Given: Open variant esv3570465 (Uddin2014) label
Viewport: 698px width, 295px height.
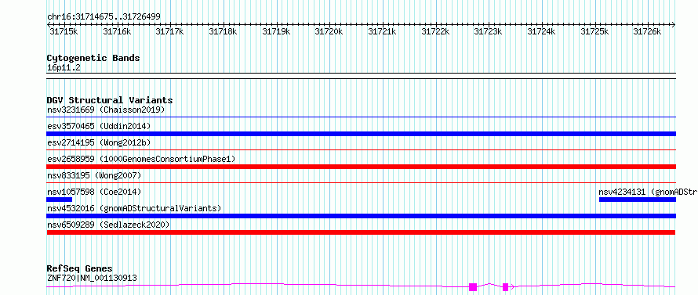Looking at the screenshot, I should coord(99,126).
